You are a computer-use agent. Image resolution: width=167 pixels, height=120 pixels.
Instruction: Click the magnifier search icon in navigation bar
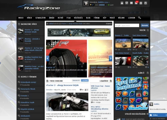[139, 18]
